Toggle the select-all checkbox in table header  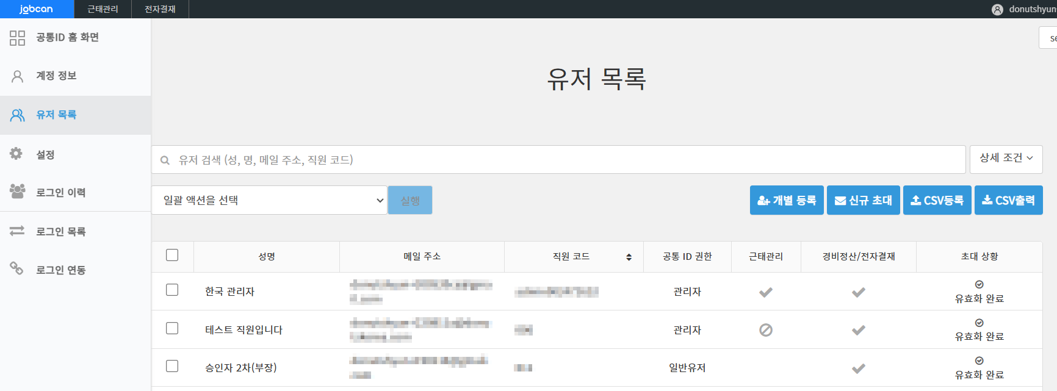(x=172, y=255)
